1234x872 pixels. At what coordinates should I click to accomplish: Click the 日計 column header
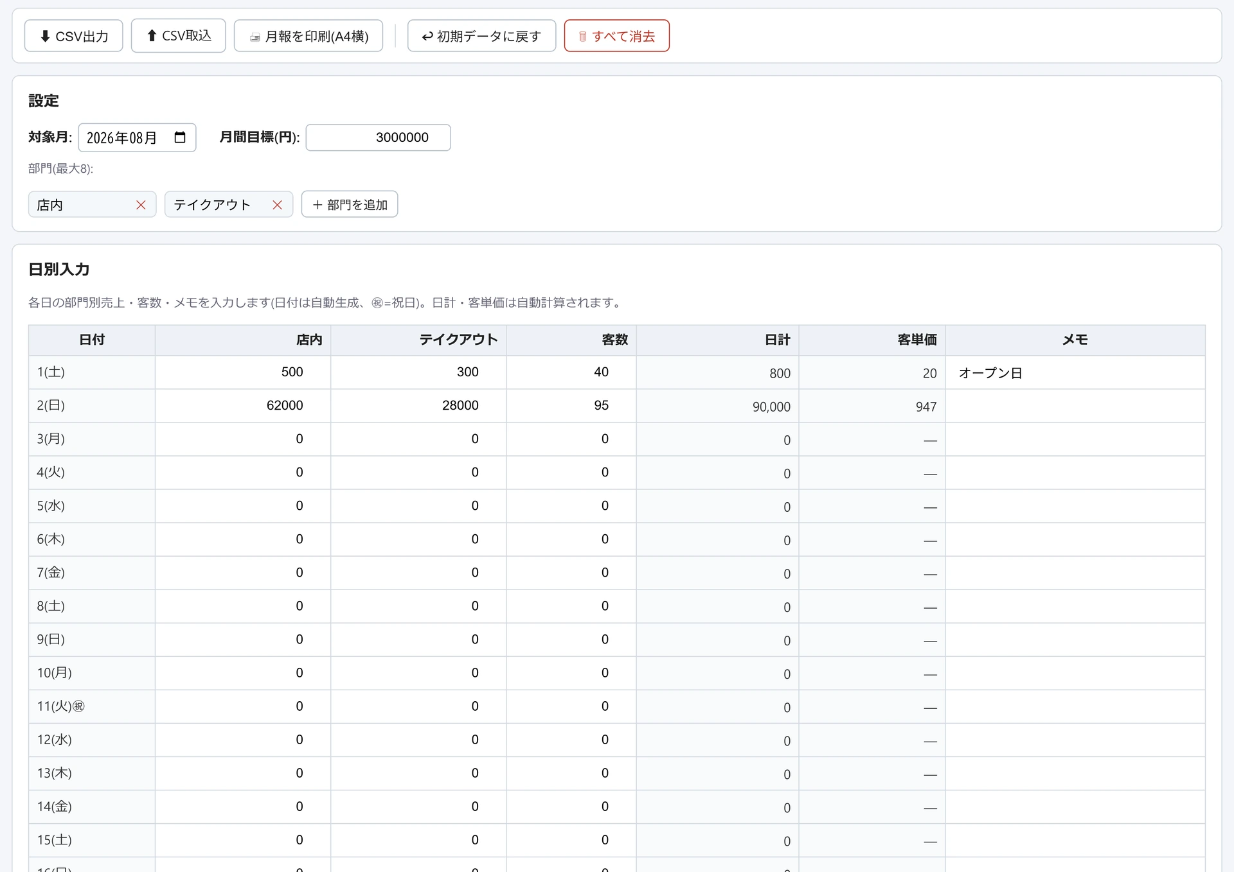coord(718,340)
